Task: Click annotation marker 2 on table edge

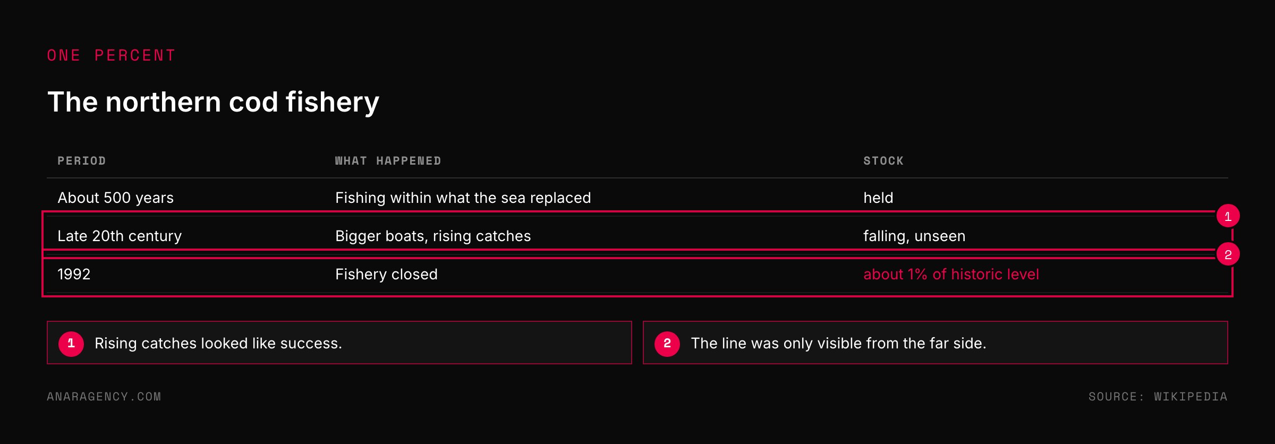Action: (1228, 254)
